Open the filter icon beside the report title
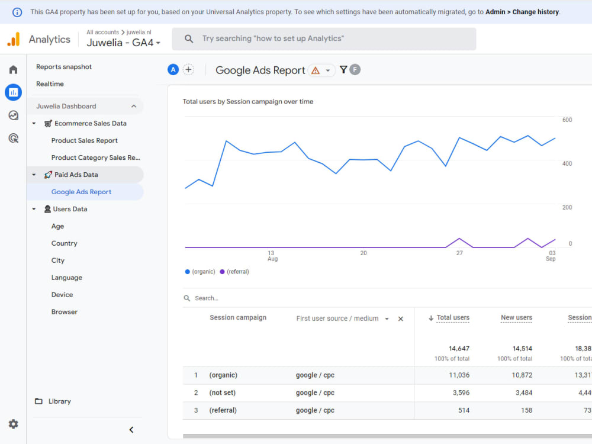This screenshot has height=444, width=592. click(x=343, y=70)
